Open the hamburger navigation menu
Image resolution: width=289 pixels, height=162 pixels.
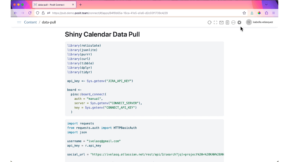pyautogui.click(x=19, y=22)
